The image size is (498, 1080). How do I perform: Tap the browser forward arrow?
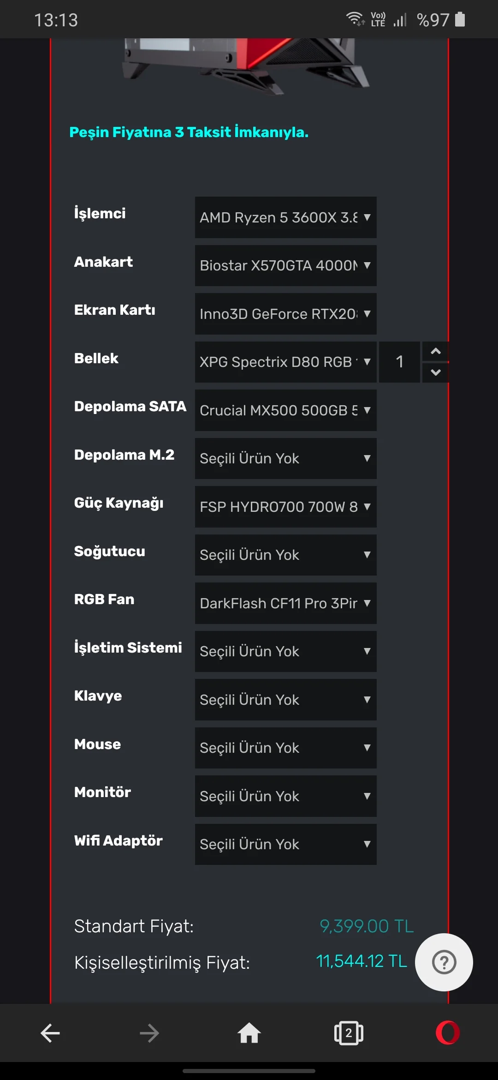(x=149, y=1033)
